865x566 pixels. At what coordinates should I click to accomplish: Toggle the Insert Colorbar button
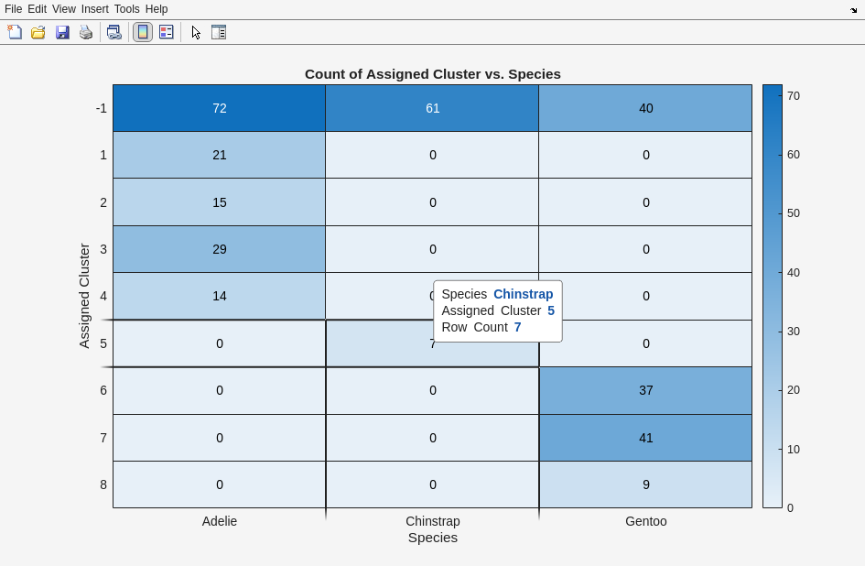143,32
